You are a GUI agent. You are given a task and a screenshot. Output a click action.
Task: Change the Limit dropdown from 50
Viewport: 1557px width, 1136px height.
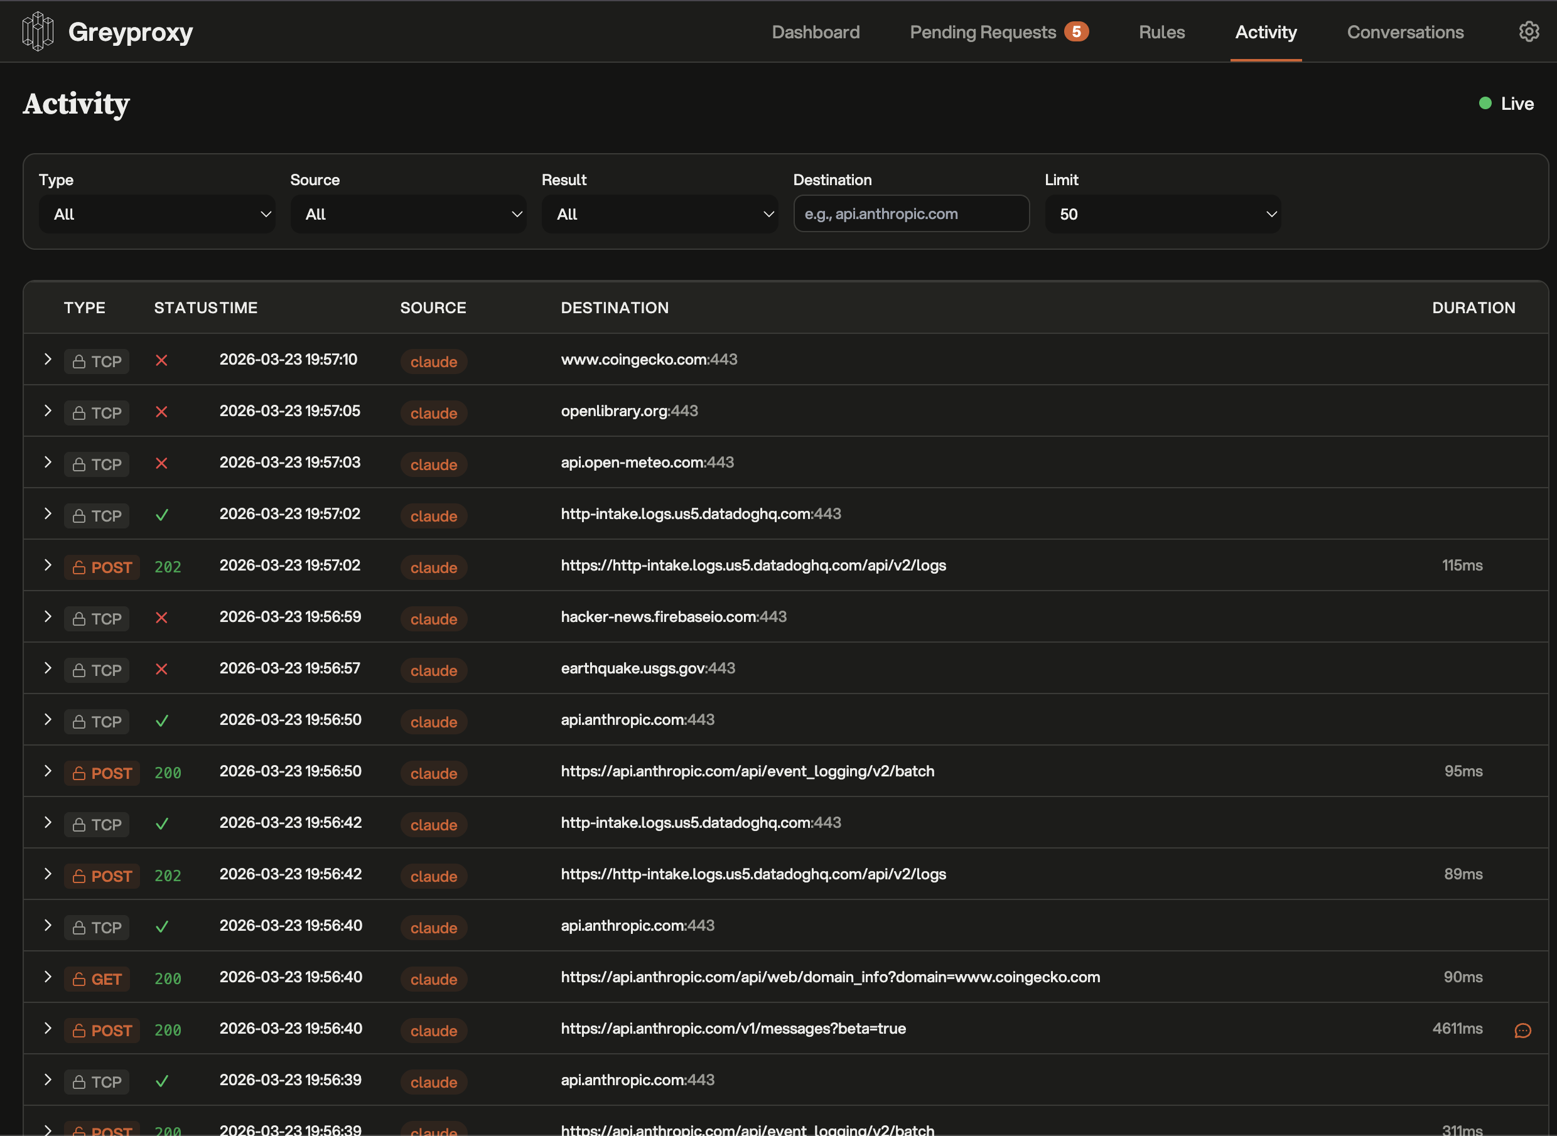click(1162, 214)
